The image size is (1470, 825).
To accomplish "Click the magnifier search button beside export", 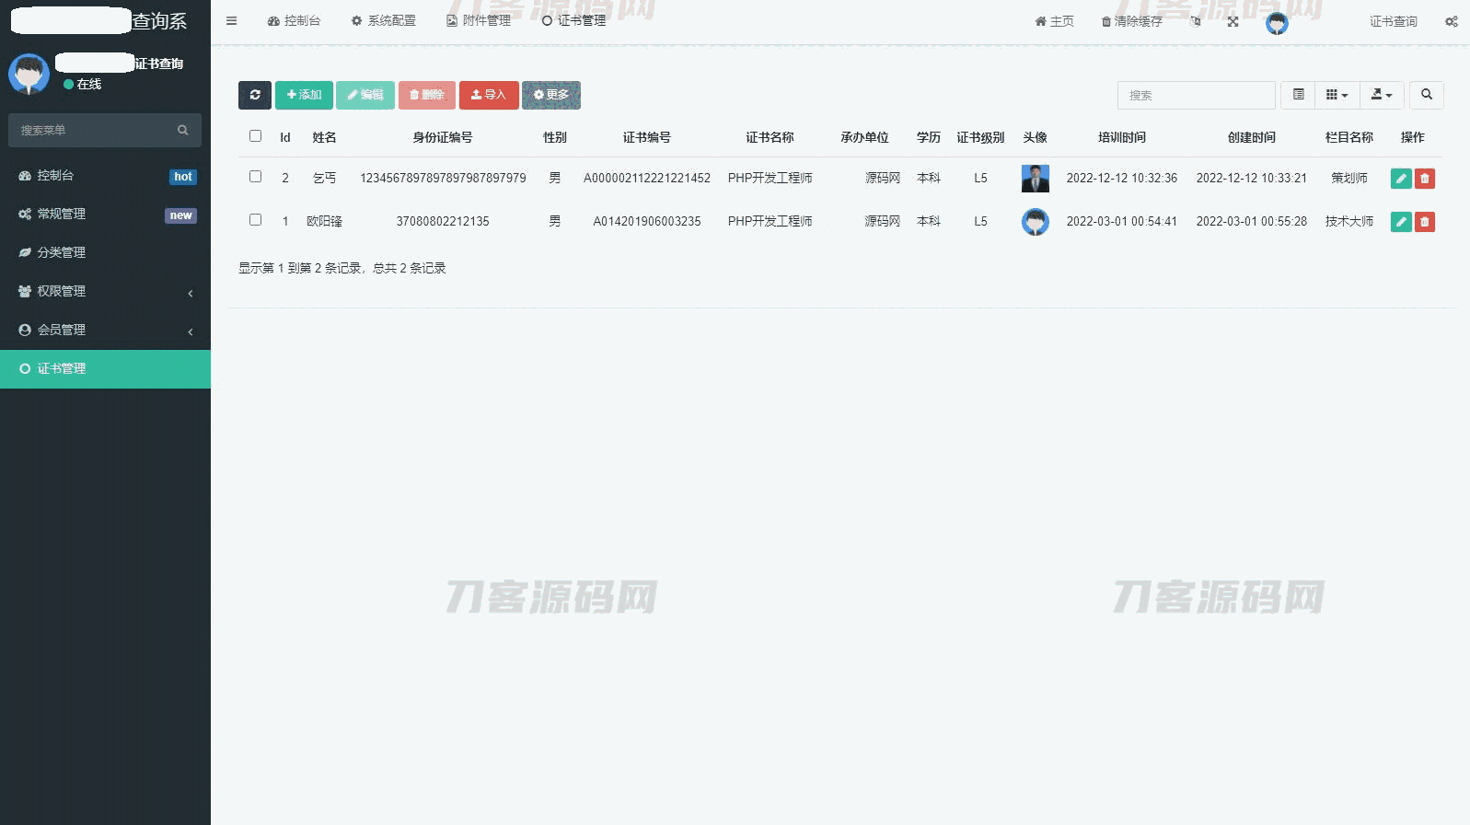I will point(1427,95).
